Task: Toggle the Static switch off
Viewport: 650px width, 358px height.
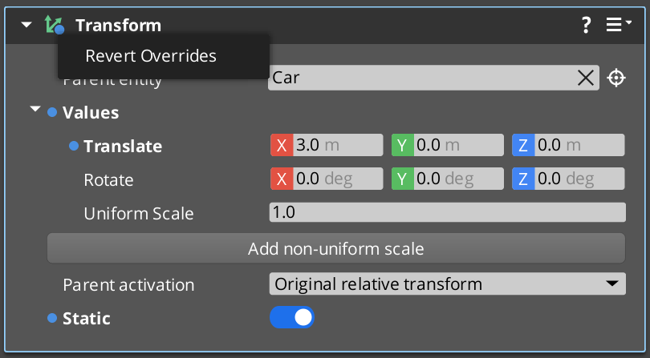Action: [x=291, y=318]
